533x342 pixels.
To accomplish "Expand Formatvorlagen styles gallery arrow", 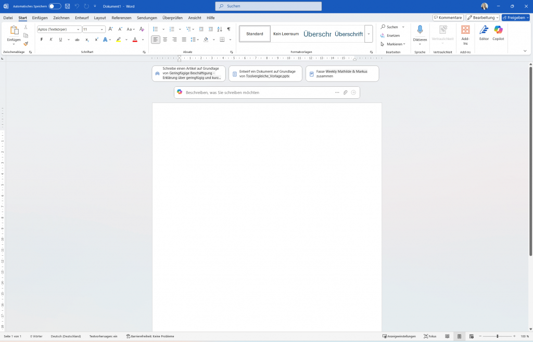I will pyautogui.click(x=369, y=34).
